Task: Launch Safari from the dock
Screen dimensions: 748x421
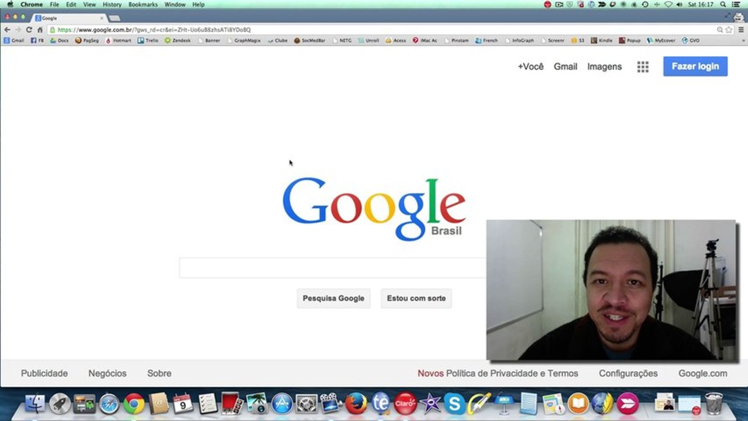Action: (109, 403)
